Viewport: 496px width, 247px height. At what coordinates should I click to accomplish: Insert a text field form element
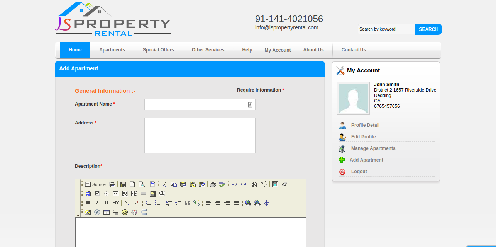(x=116, y=194)
